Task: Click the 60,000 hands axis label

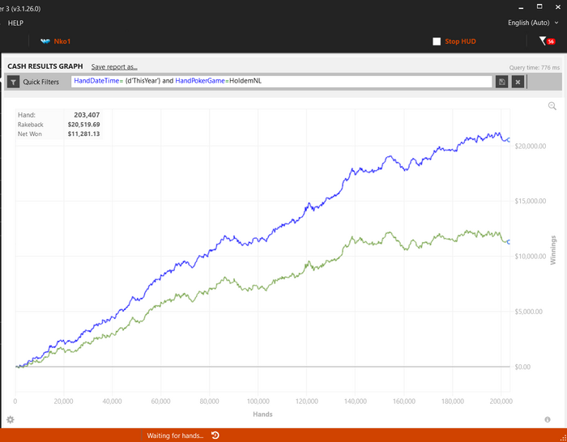Action: (161, 402)
